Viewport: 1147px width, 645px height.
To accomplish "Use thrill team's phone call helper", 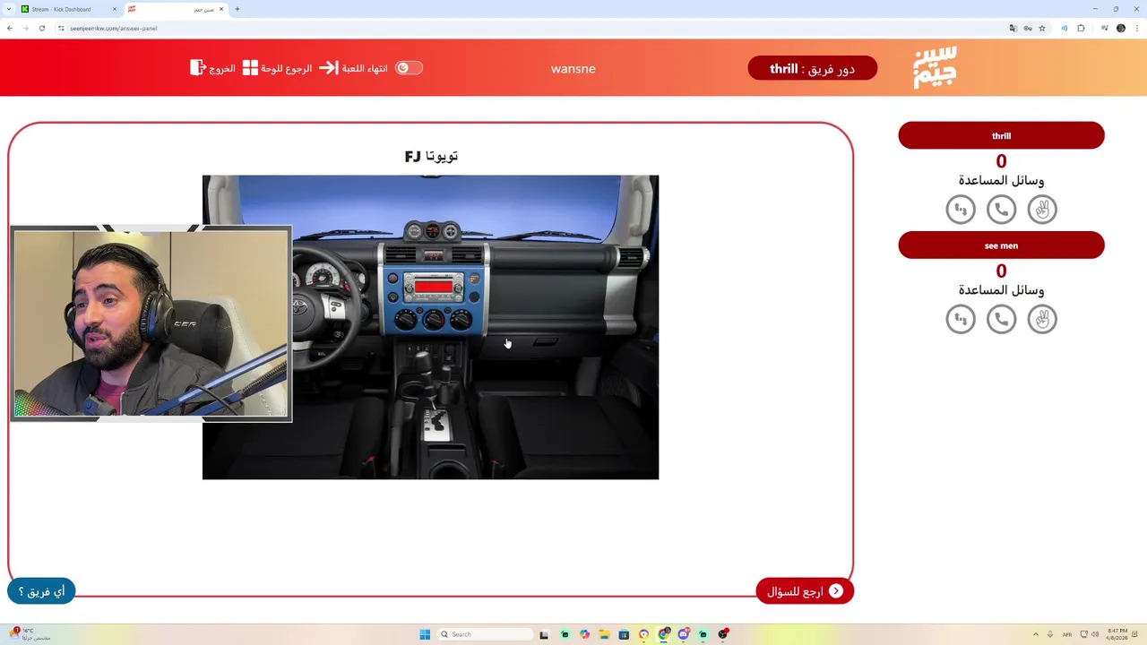I will tap(1001, 210).
